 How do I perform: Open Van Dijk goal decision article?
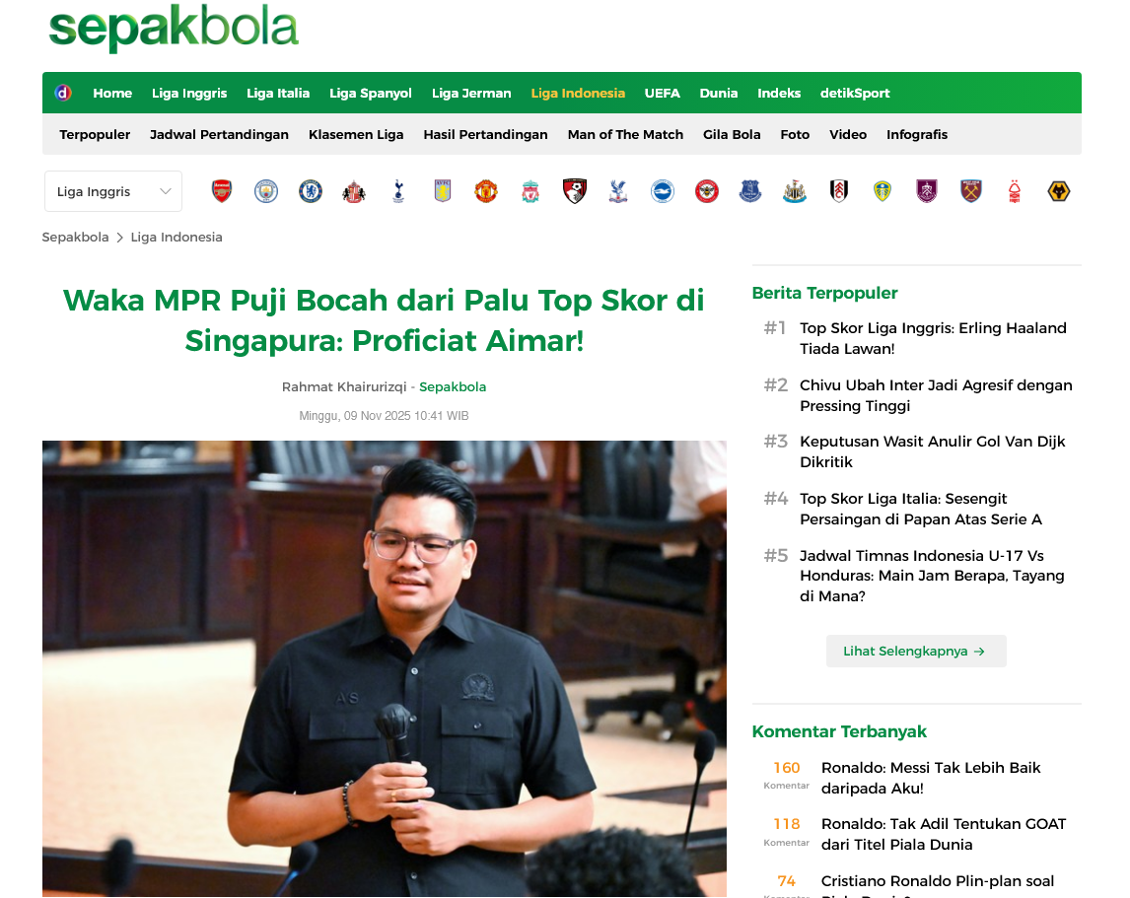(932, 451)
